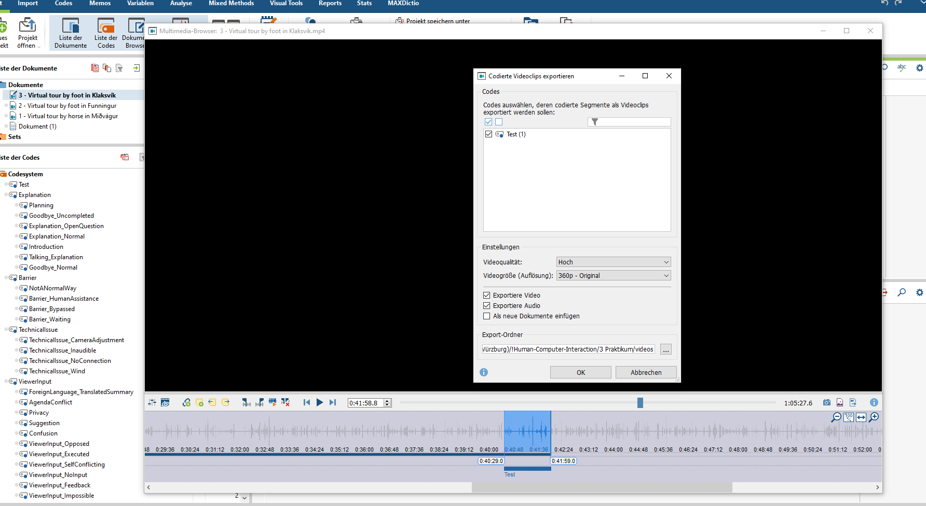This screenshot has width=926, height=506.
Task: Set clip end marker icon
Action: (260, 402)
